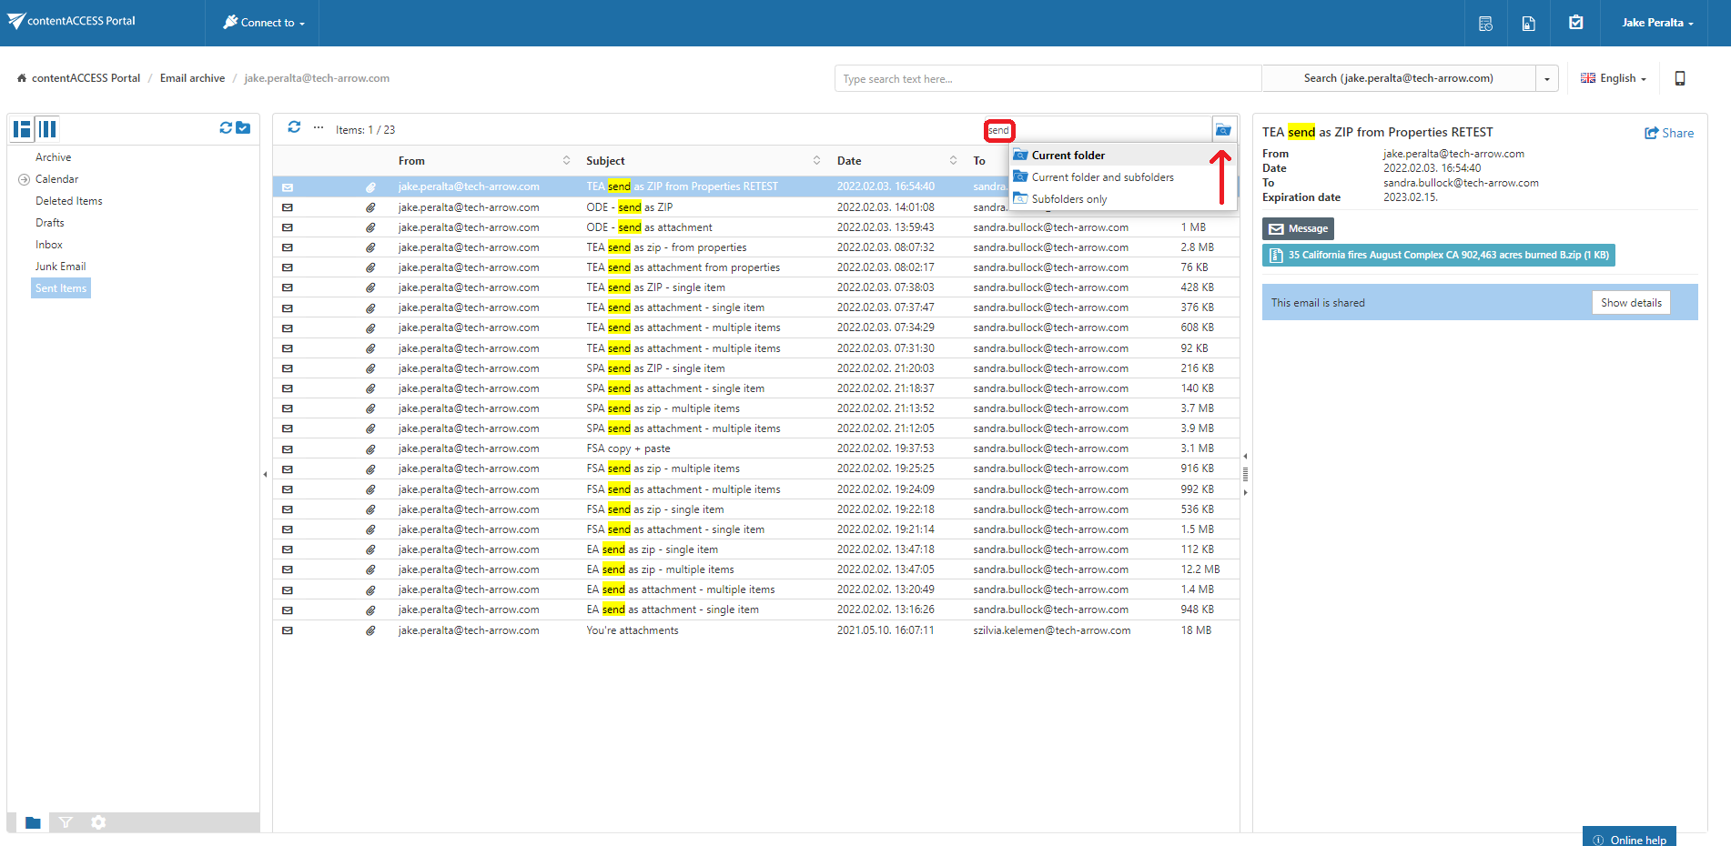
Task: Click the filter funnel tab at bottom-left
Action: [x=66, y=822]
